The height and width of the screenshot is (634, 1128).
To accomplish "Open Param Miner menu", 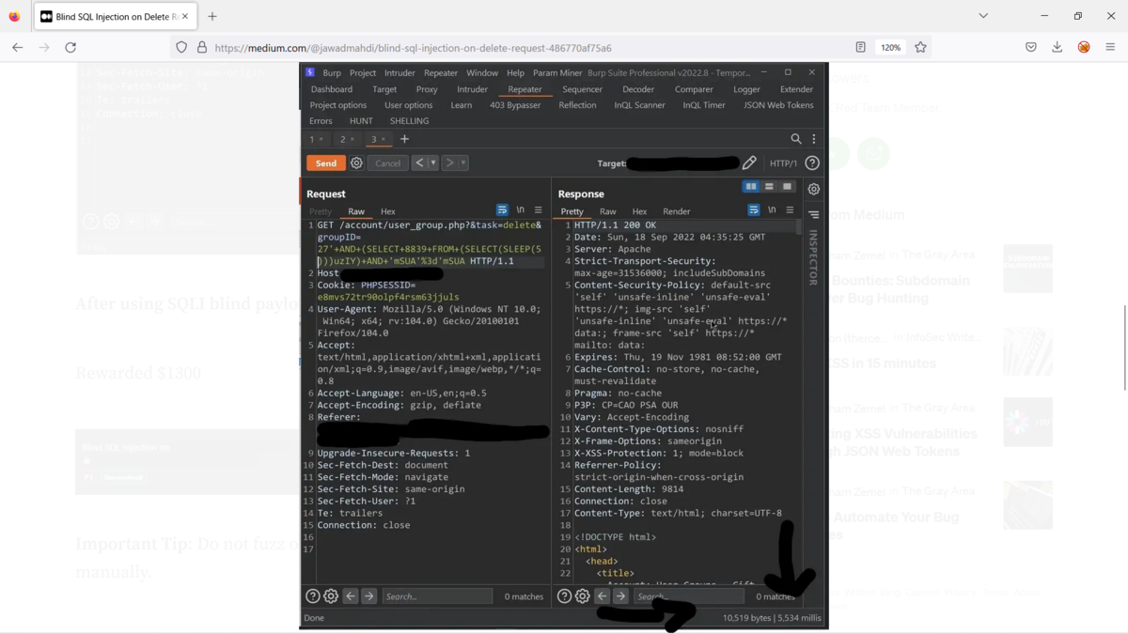I will (x=557, y=72).
